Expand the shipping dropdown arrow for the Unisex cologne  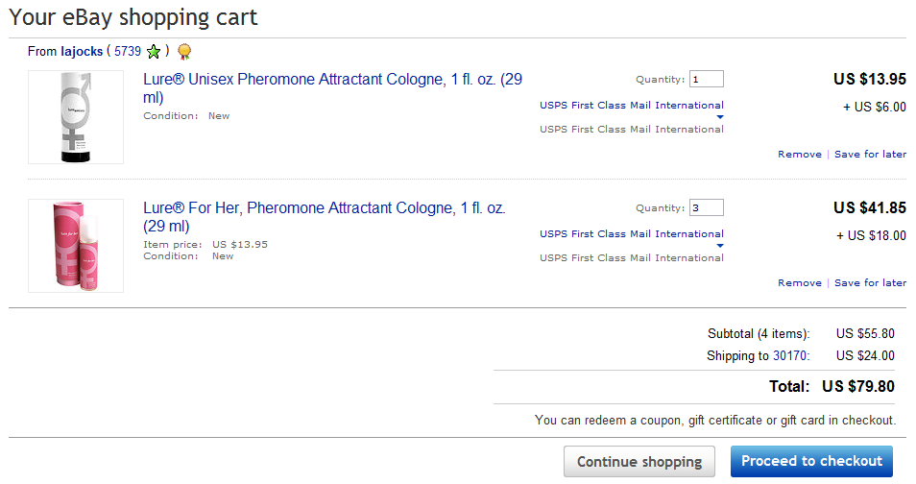720,117
